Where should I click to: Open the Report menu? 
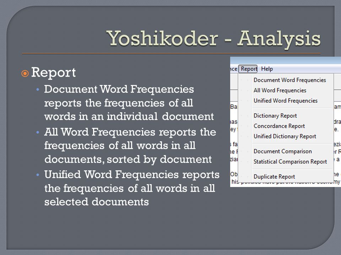coord(248,69)
